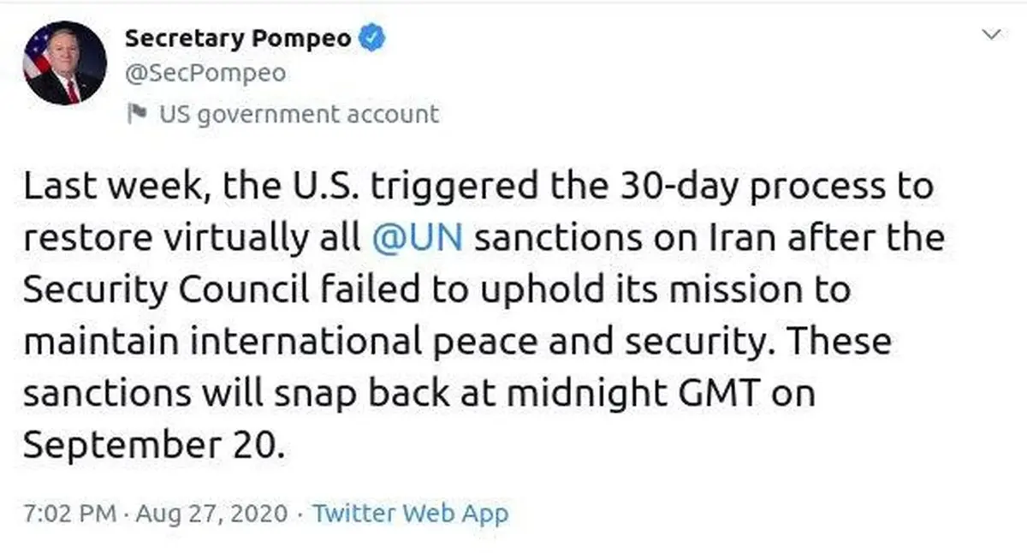This screenshot has height=553, width=1027.
Task: Click the "Secretary Pompeo" display name
Action: (x=239, y=38)
